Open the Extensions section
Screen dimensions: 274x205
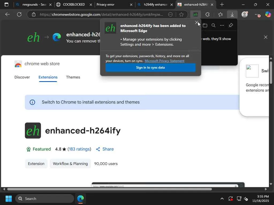48,77
